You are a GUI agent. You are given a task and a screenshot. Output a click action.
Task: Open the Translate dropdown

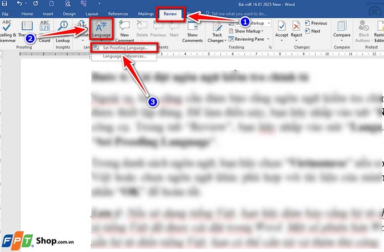click(83, 31)
